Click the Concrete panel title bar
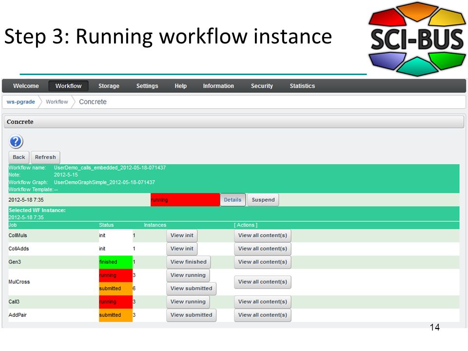 [234, 122]
